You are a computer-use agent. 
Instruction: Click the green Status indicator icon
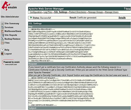click(x=31, y=17)
